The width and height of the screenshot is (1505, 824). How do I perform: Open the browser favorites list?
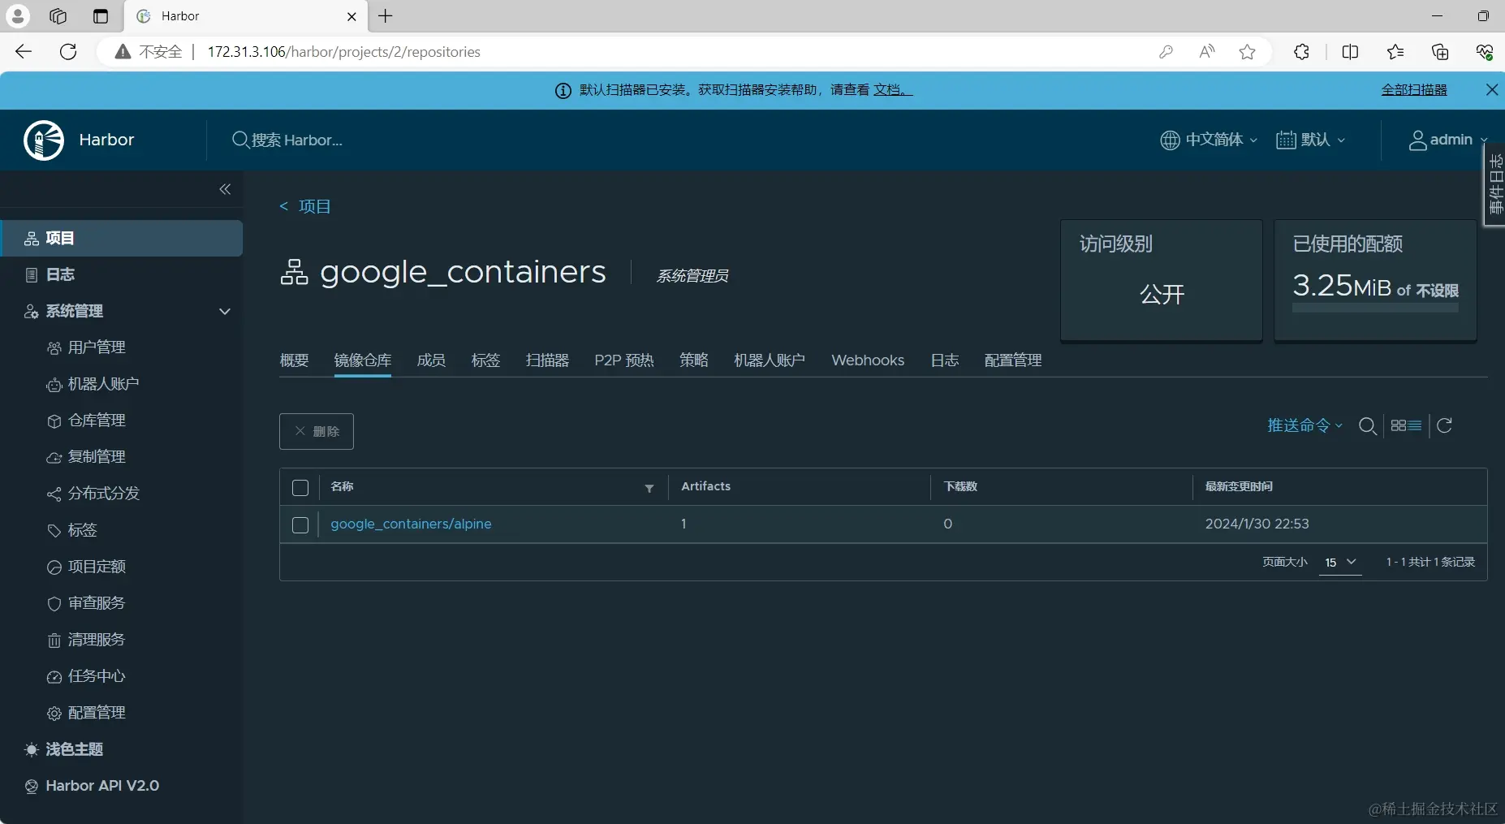(1395, 52)
